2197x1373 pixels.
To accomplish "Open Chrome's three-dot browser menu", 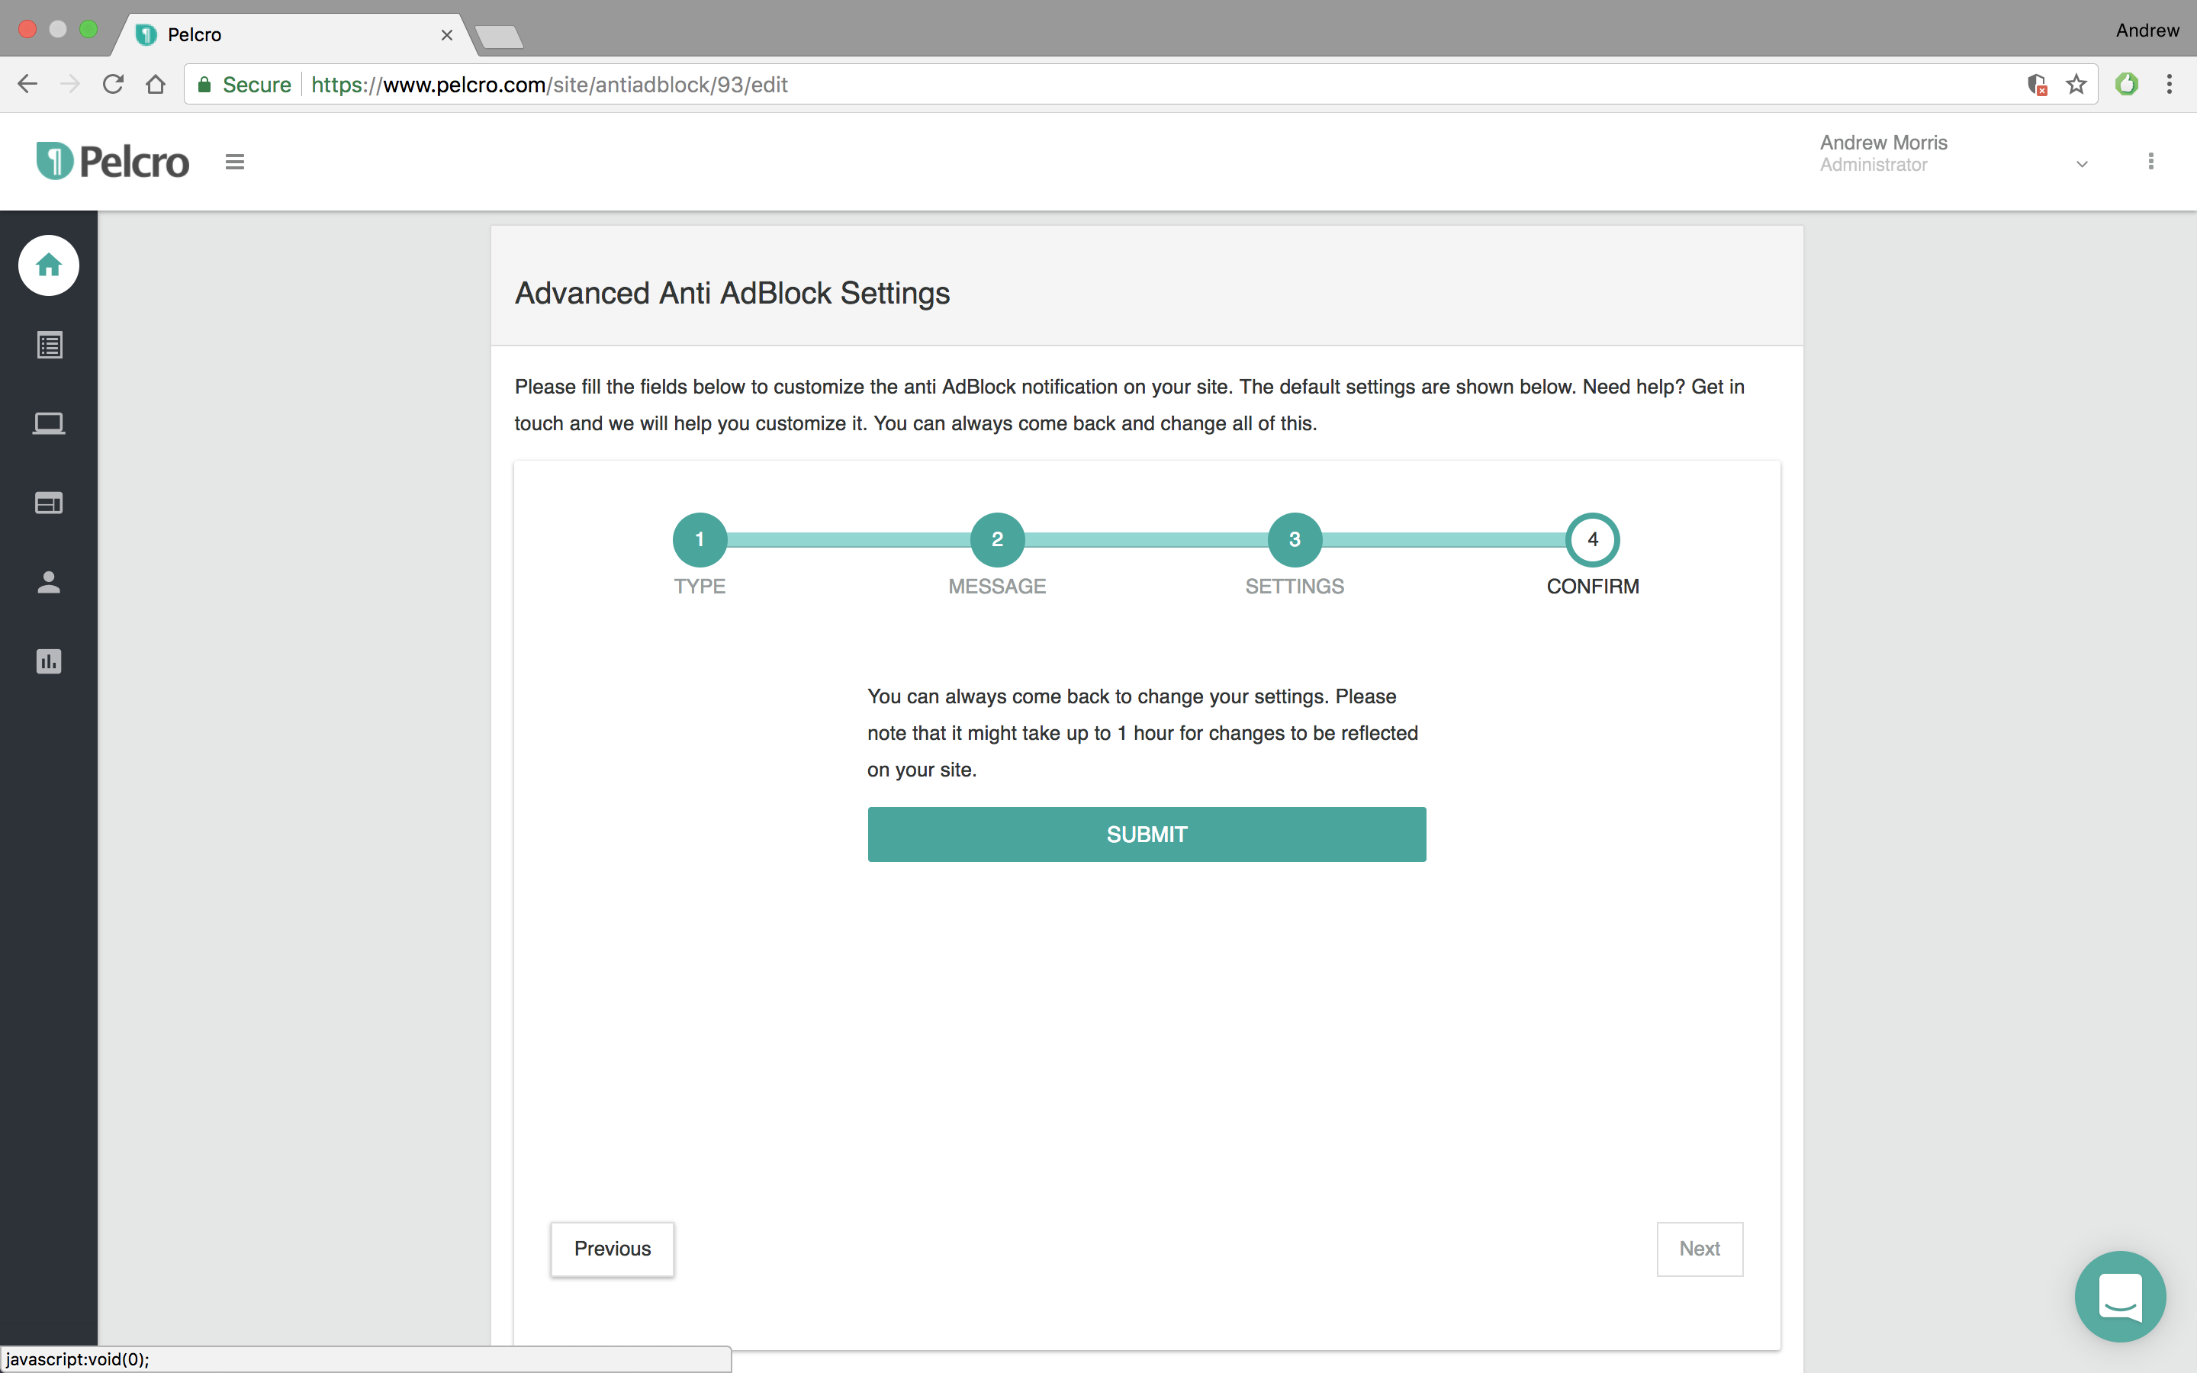I will tap(2169, 85).
